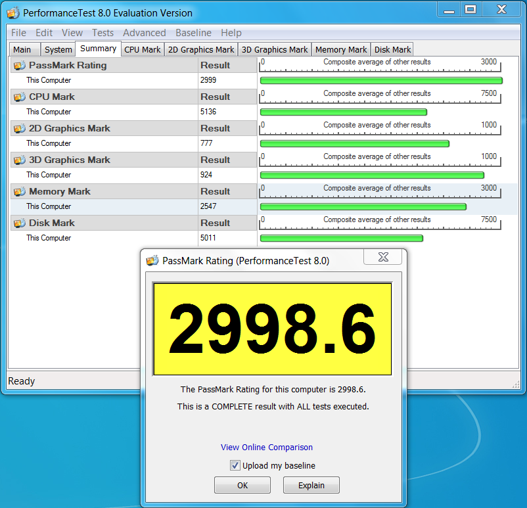
Task: Go to the CPU Mark tab
Action: (x=143, y=49)
